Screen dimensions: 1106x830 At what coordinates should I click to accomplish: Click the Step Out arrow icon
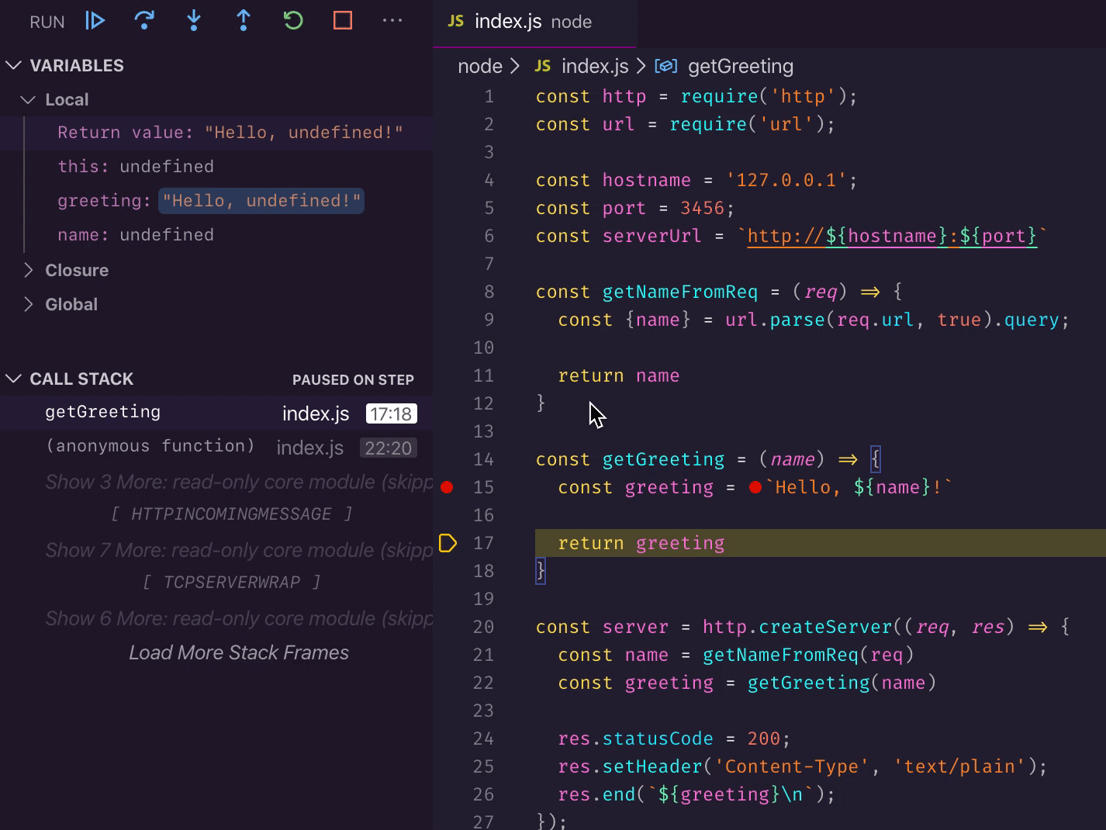244,21
